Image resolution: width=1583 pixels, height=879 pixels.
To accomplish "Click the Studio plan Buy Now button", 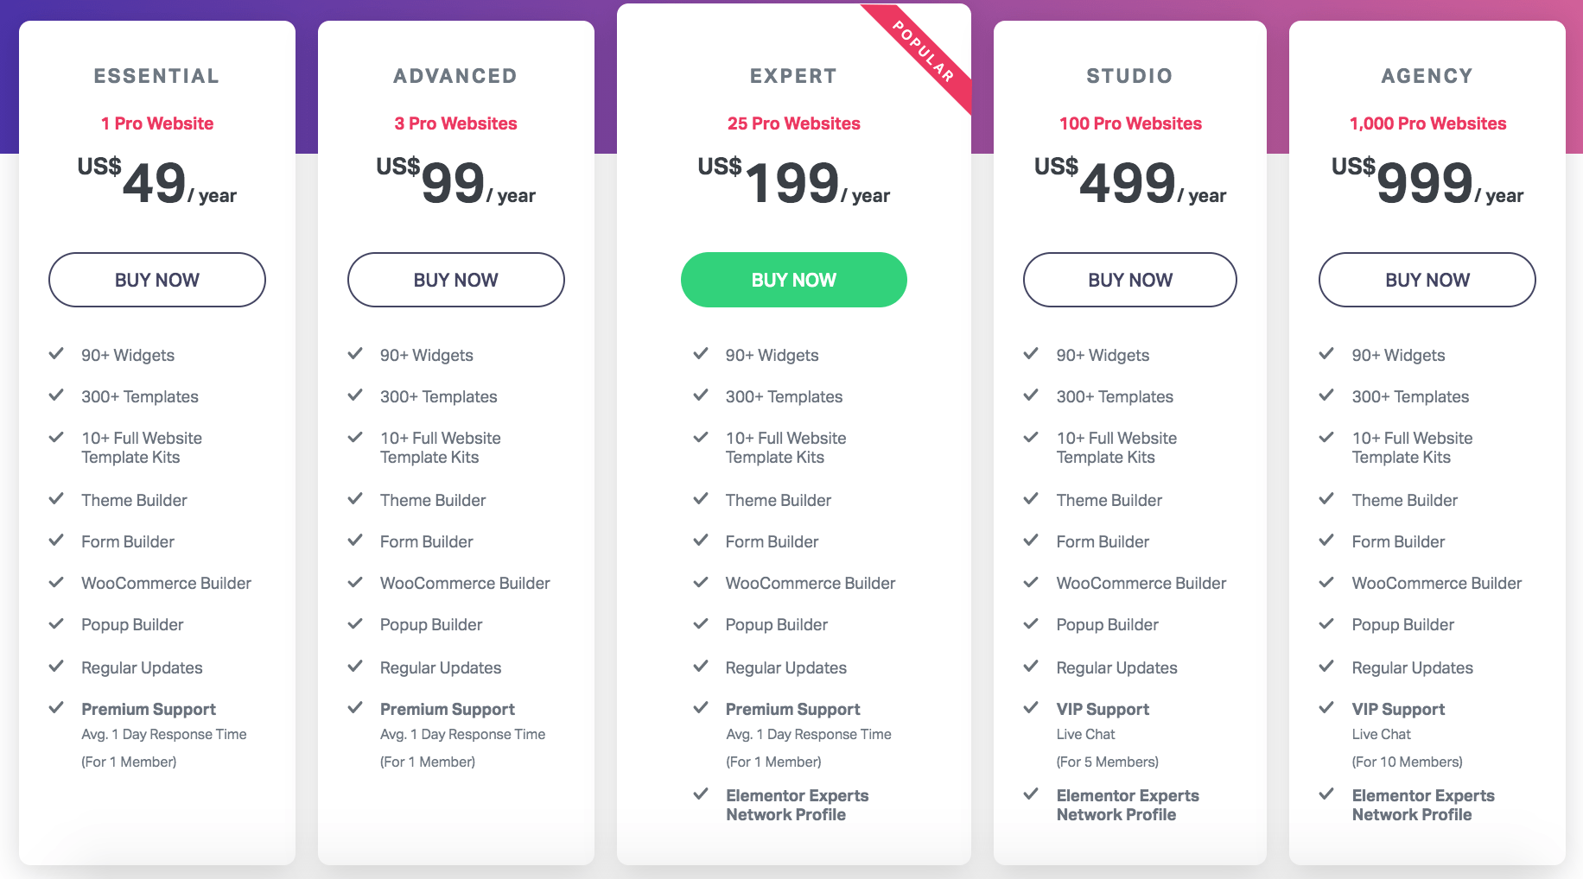I will click(x=1130, y=280).
